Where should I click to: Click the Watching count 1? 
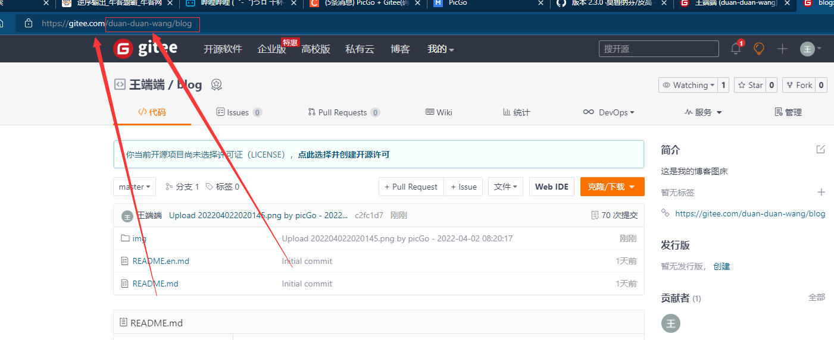723,85
